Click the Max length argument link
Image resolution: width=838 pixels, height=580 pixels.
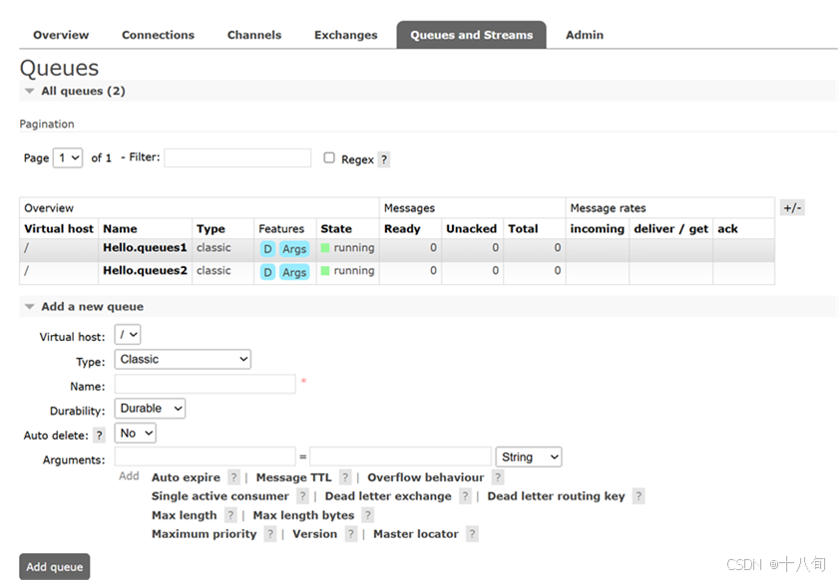[x=185, y=515]
